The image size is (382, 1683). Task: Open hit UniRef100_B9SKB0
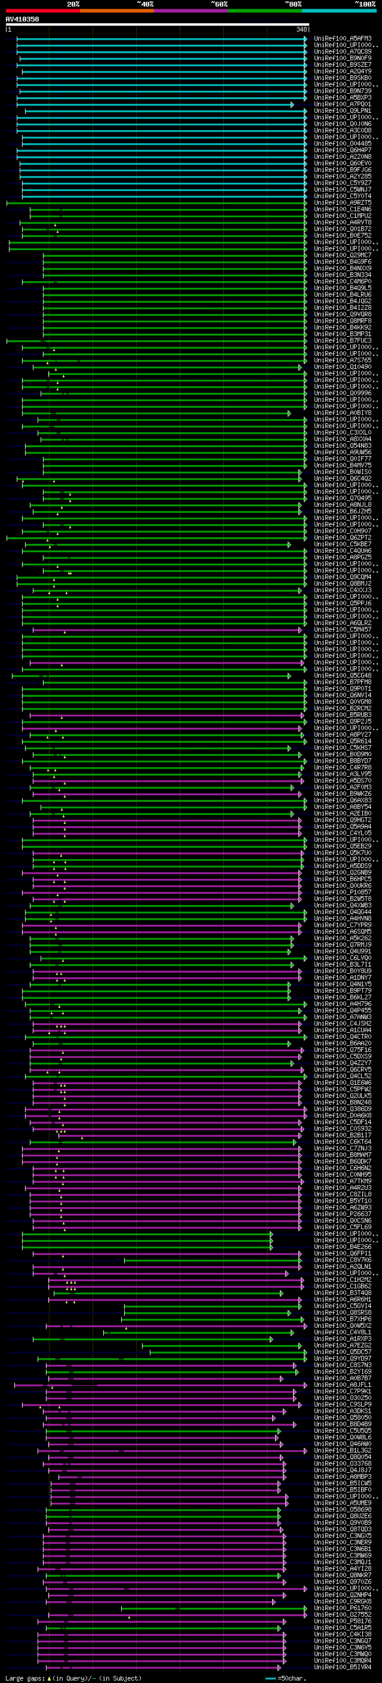[x=343, y=78]
